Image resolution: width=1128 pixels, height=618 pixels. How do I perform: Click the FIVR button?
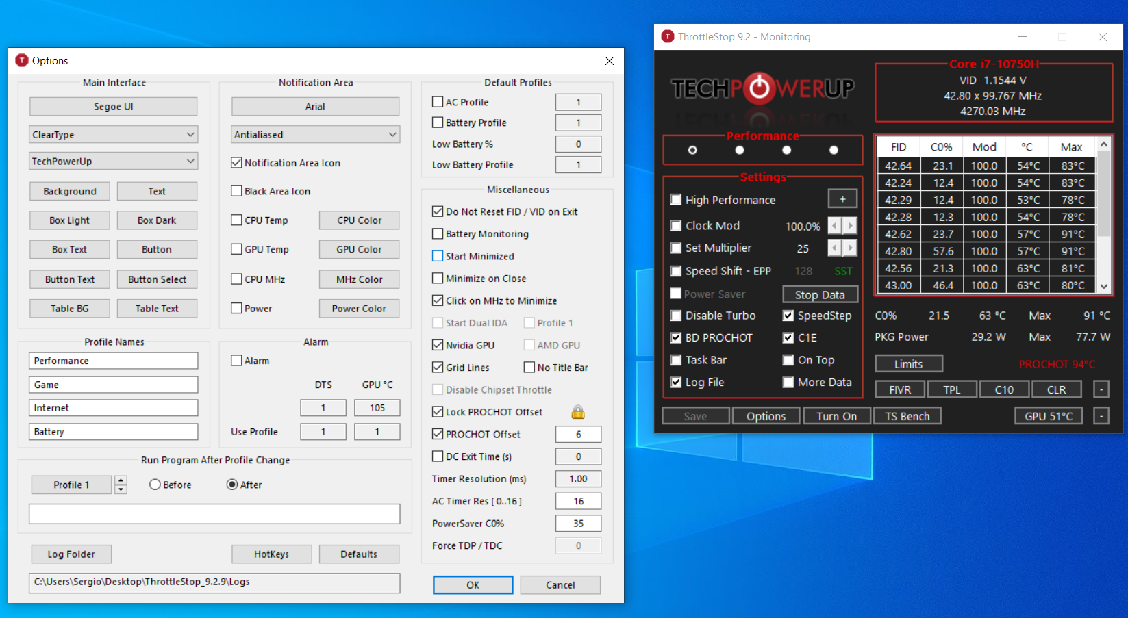900,389
